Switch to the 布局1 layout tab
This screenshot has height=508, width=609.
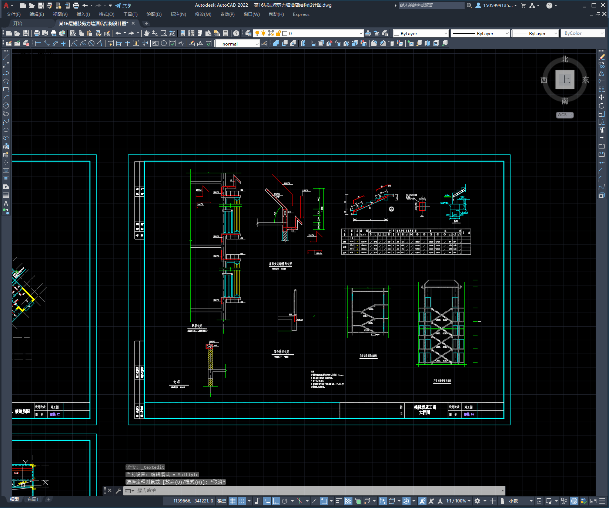click(33, 499)
